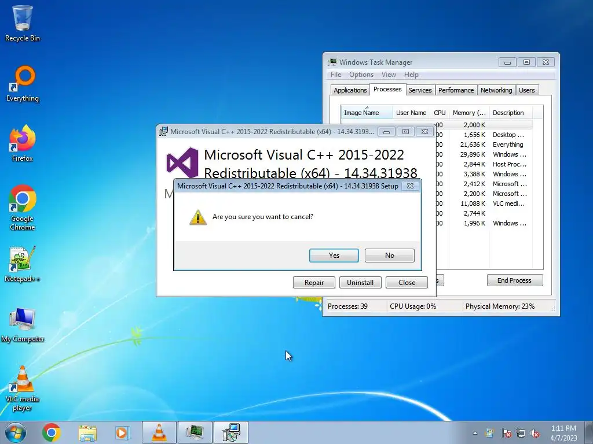Switch to the Performance tab
The height and width of the screenshot is (444, 593).
tap(456, 90)
